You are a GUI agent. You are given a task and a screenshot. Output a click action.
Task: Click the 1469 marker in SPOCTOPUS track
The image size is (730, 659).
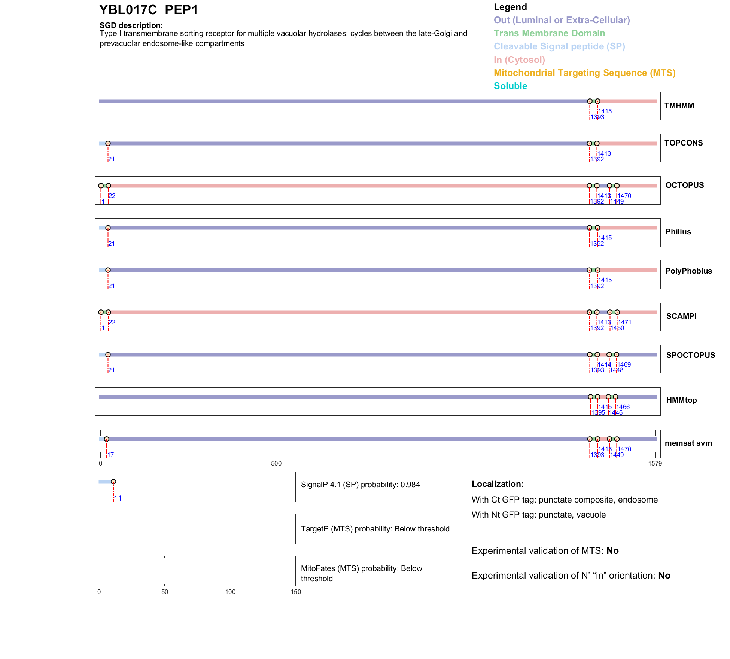(x=616, y=354)
